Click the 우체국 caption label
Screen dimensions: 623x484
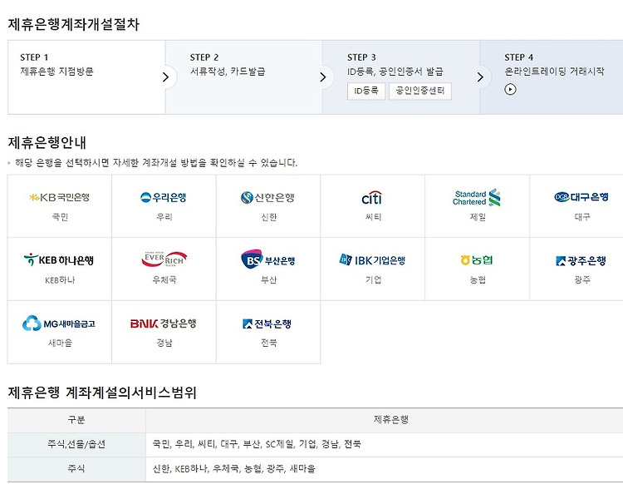[164, 280]
